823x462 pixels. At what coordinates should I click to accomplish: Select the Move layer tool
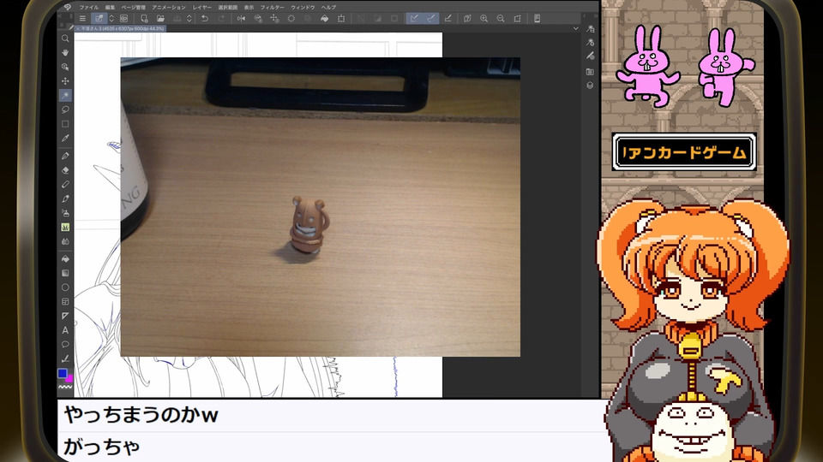(x=65, y=81)
